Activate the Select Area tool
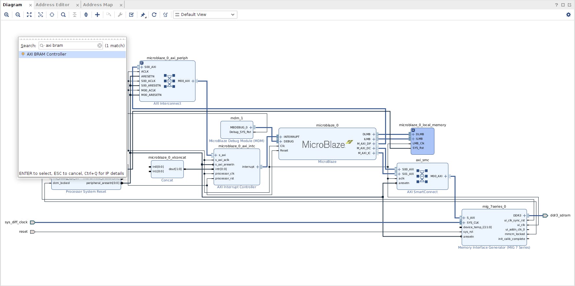Image resolution: width=575 pixels, height=286 pixels. point(41,15)
